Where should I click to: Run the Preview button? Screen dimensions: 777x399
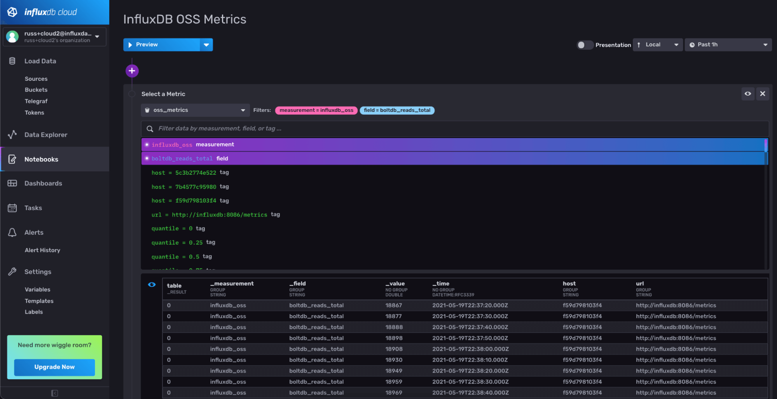[162, 44]
